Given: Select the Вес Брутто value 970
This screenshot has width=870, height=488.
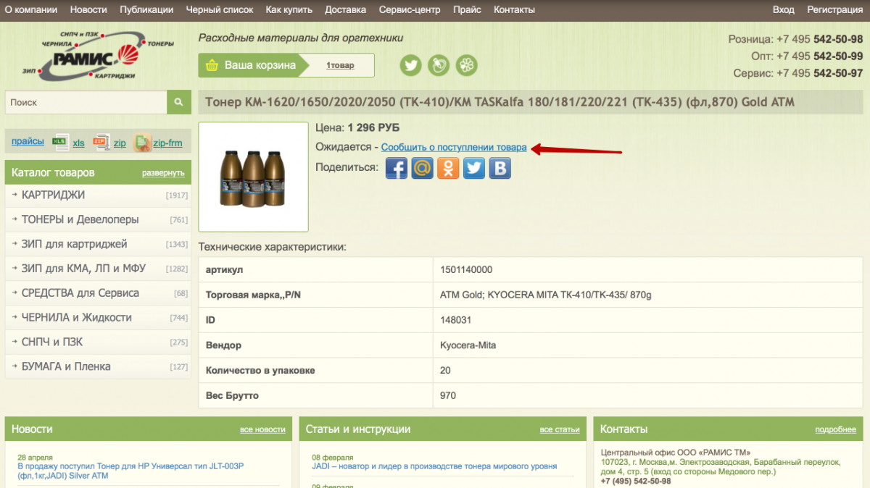Looking at the screenshot, I should (448, 395).
